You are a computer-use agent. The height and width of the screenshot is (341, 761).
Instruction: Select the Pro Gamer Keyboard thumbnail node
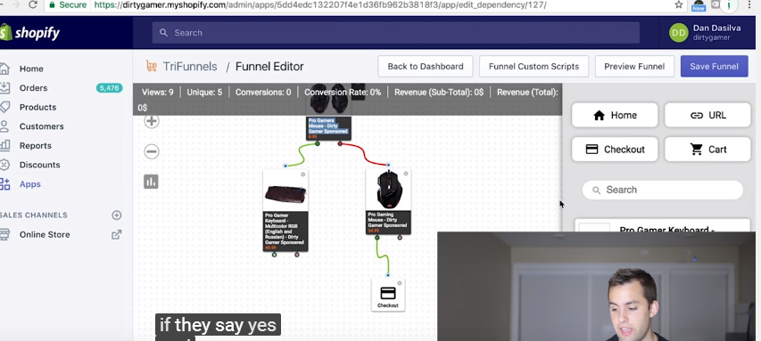(x=285, y=210)
